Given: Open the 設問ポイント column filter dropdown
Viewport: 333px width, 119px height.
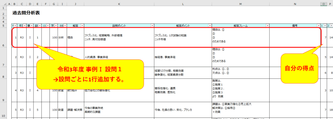Looking at the screenshot, I should point(152,25).
